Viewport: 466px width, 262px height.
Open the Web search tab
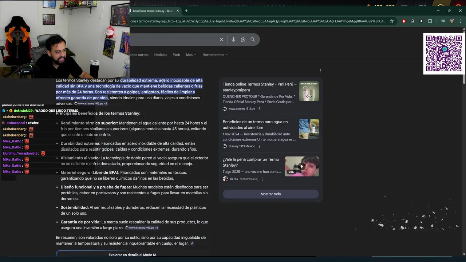176,55
